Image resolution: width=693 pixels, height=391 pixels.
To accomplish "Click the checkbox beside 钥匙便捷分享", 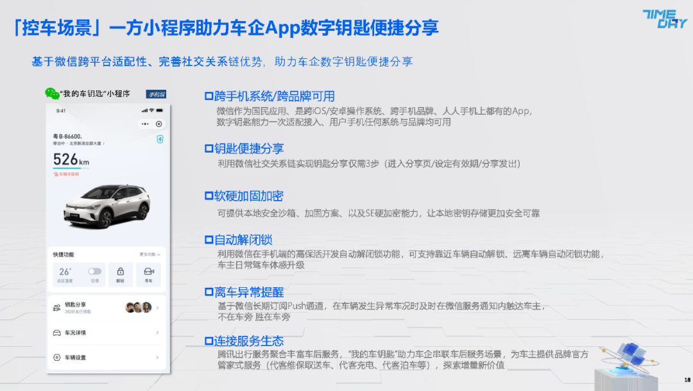I will point(208,149).
